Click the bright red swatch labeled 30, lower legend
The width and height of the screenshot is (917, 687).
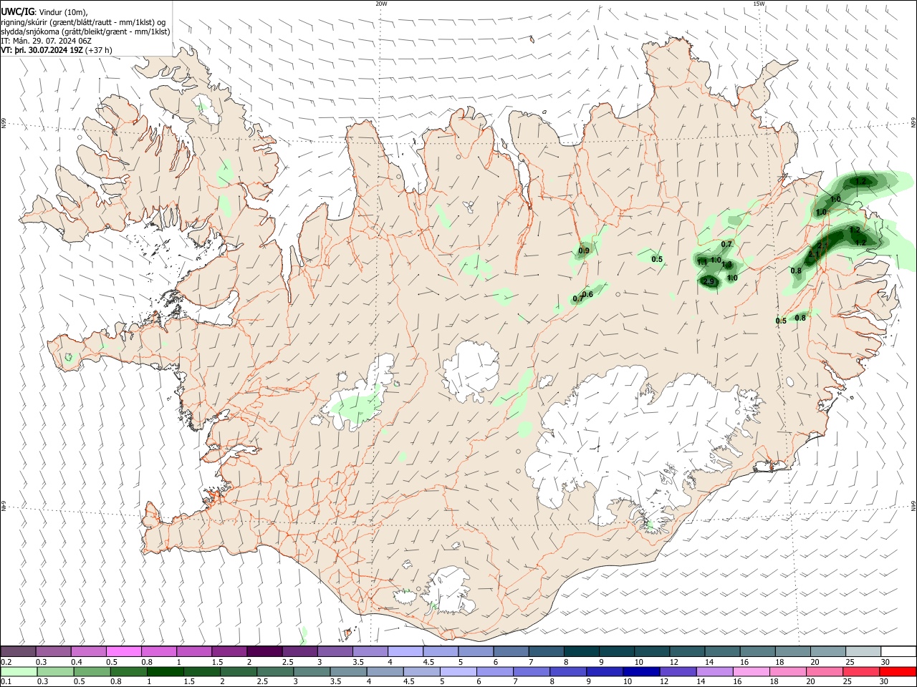(x=898, y=672)
